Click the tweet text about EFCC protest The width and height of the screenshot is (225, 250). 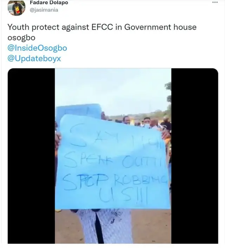coord(102,32)
